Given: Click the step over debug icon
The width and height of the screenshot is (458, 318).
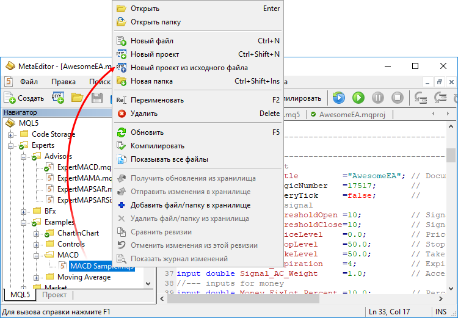Looking at the screenshot, I should pyautogui.click(x=440, y=98).
